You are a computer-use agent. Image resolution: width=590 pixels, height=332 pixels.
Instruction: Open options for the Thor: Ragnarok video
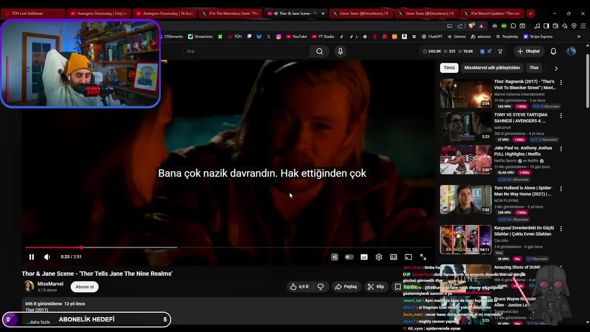coord(561,83)
